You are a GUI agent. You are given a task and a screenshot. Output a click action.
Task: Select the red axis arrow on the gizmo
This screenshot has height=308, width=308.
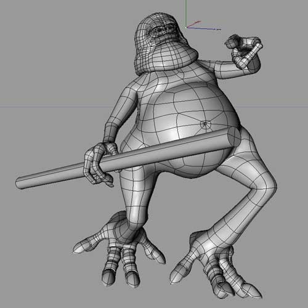[x=194, y=24]
